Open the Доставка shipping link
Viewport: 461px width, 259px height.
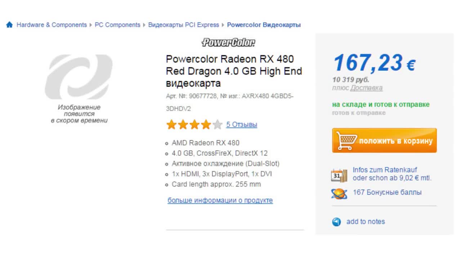(366, 88)
